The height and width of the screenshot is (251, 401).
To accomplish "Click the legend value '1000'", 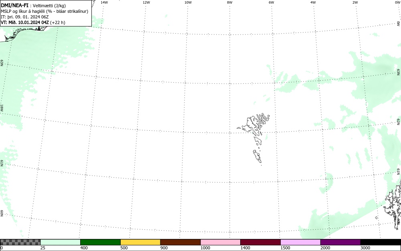I will click(205, 248).
